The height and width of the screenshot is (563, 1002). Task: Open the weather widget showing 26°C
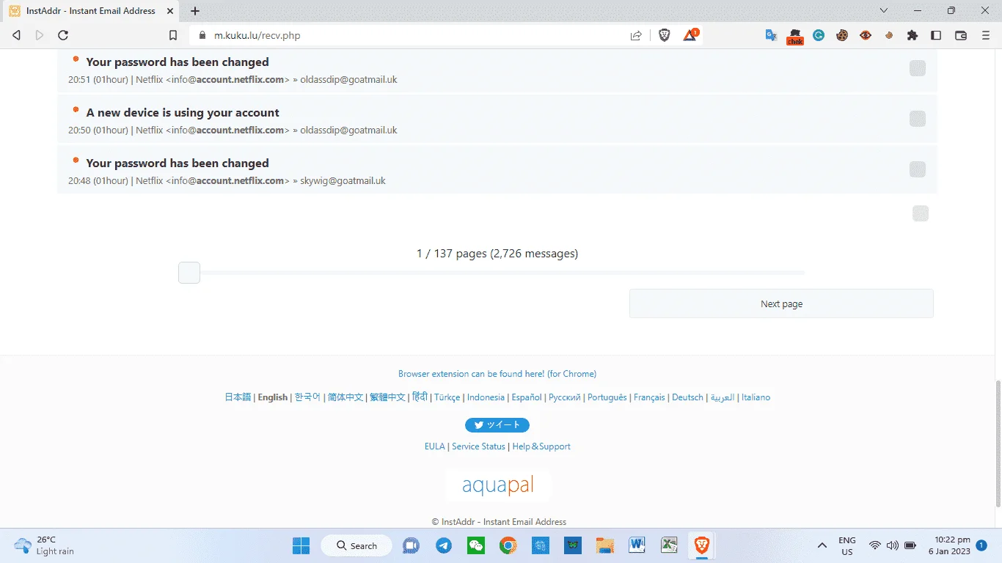[45, 545]
